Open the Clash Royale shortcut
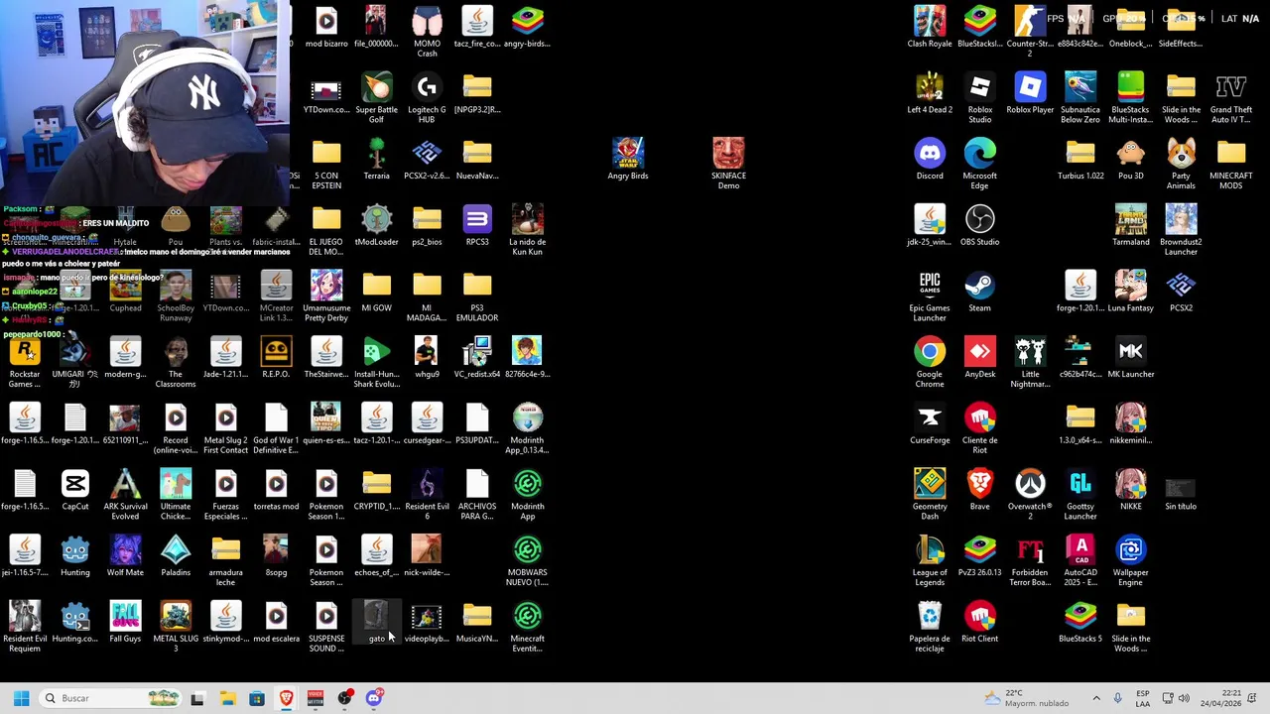Image resolution: width=1270 pixels, height=714 pixels. tap(930, 27)
